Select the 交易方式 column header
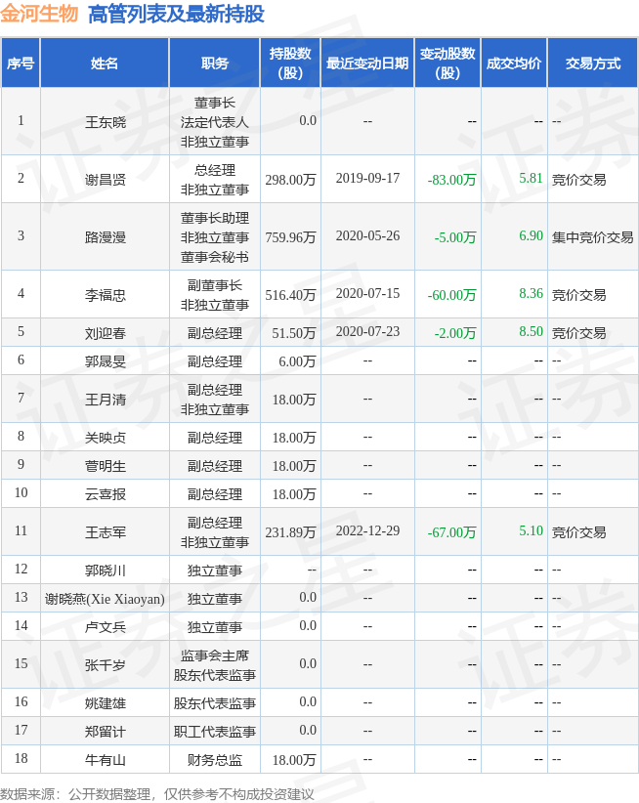 (592, 63)
